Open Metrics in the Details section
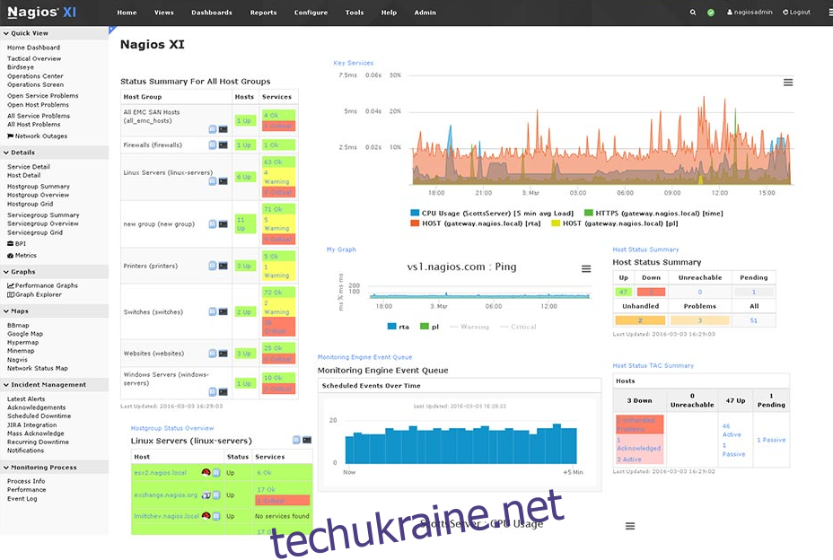The image size is (833, 560). click(x=22, y=256)
